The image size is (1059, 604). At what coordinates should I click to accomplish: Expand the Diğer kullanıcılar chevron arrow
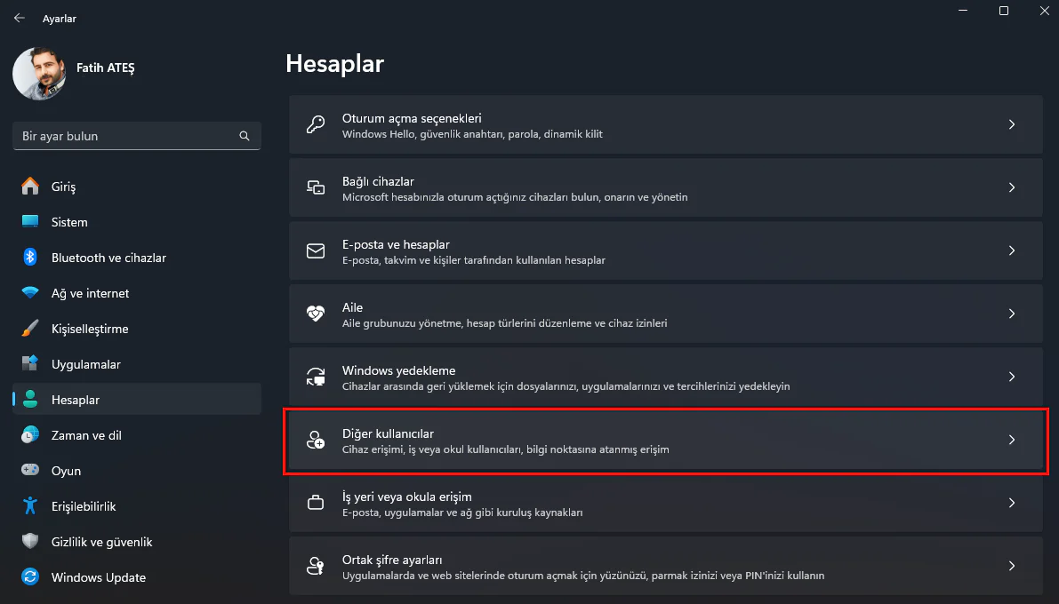click(1012, 440)
